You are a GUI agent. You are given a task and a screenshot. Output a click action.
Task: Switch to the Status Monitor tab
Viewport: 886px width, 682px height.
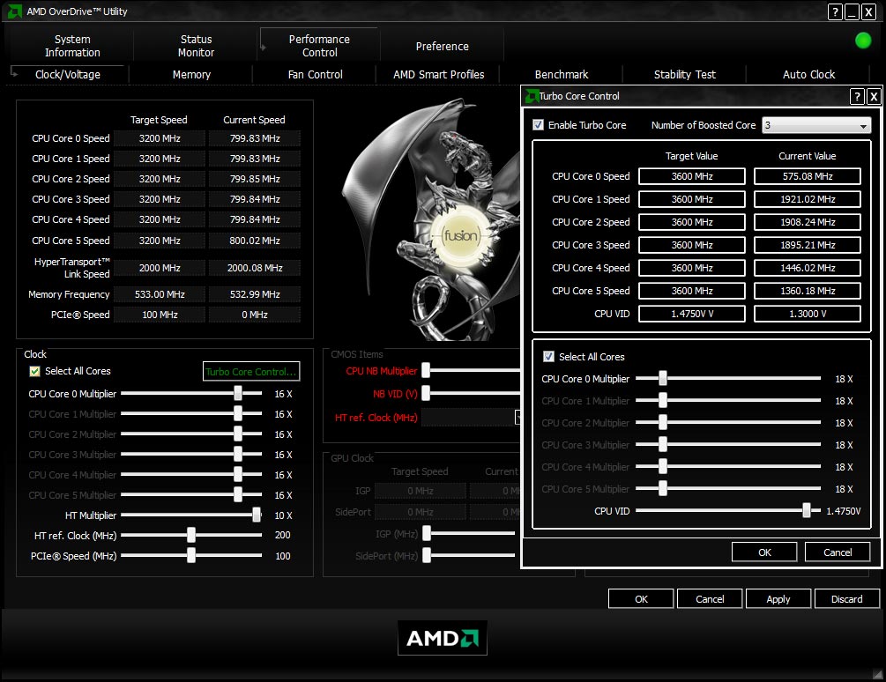(x=196, y=46)
